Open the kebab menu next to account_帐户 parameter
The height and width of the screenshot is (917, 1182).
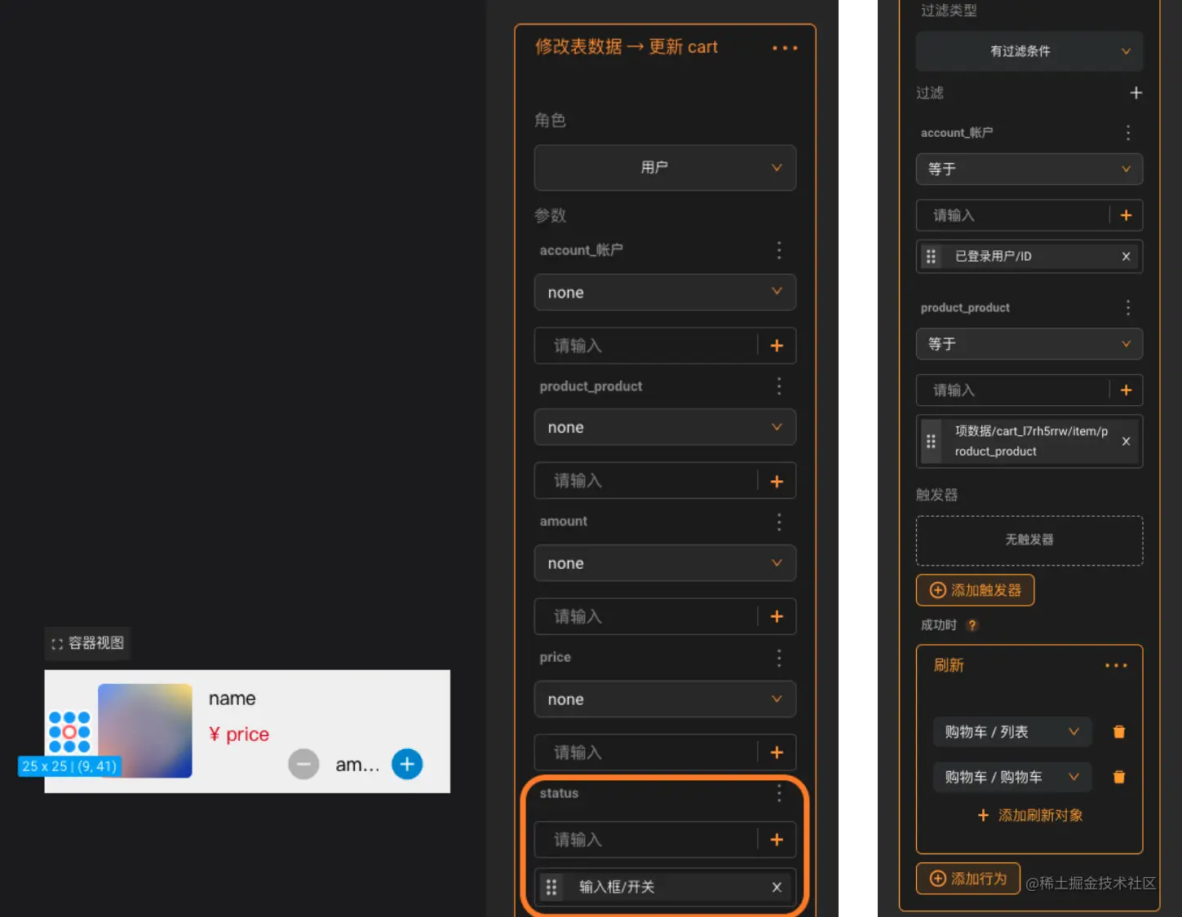click(779, 250)
